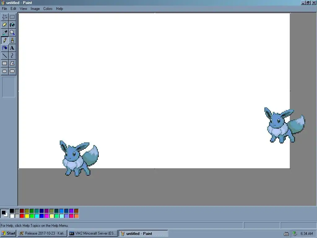Open the Help menu
The height and width of the screenshot is (238, 317).
(x=59, y=8)
